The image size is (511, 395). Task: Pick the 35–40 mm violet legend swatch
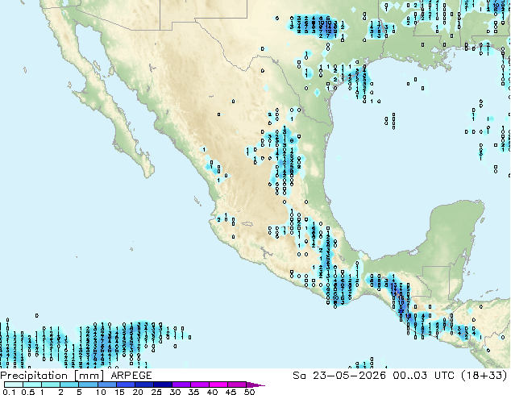199,385
